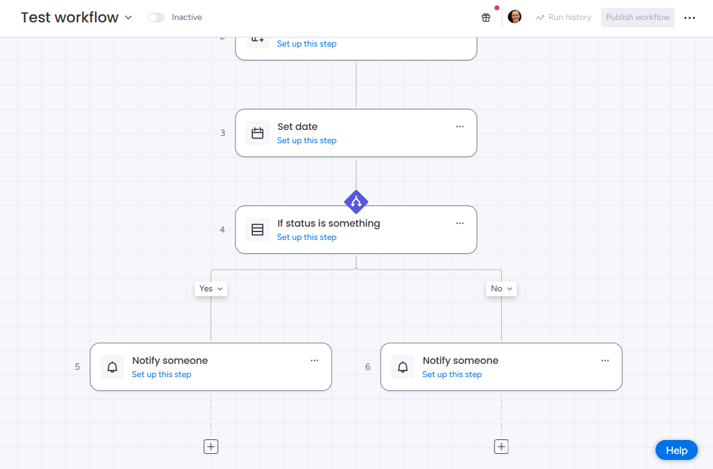The image size is (713, 469).
Task: Click the calendar icon on the Set date step
Action: [x=257, y=133]
